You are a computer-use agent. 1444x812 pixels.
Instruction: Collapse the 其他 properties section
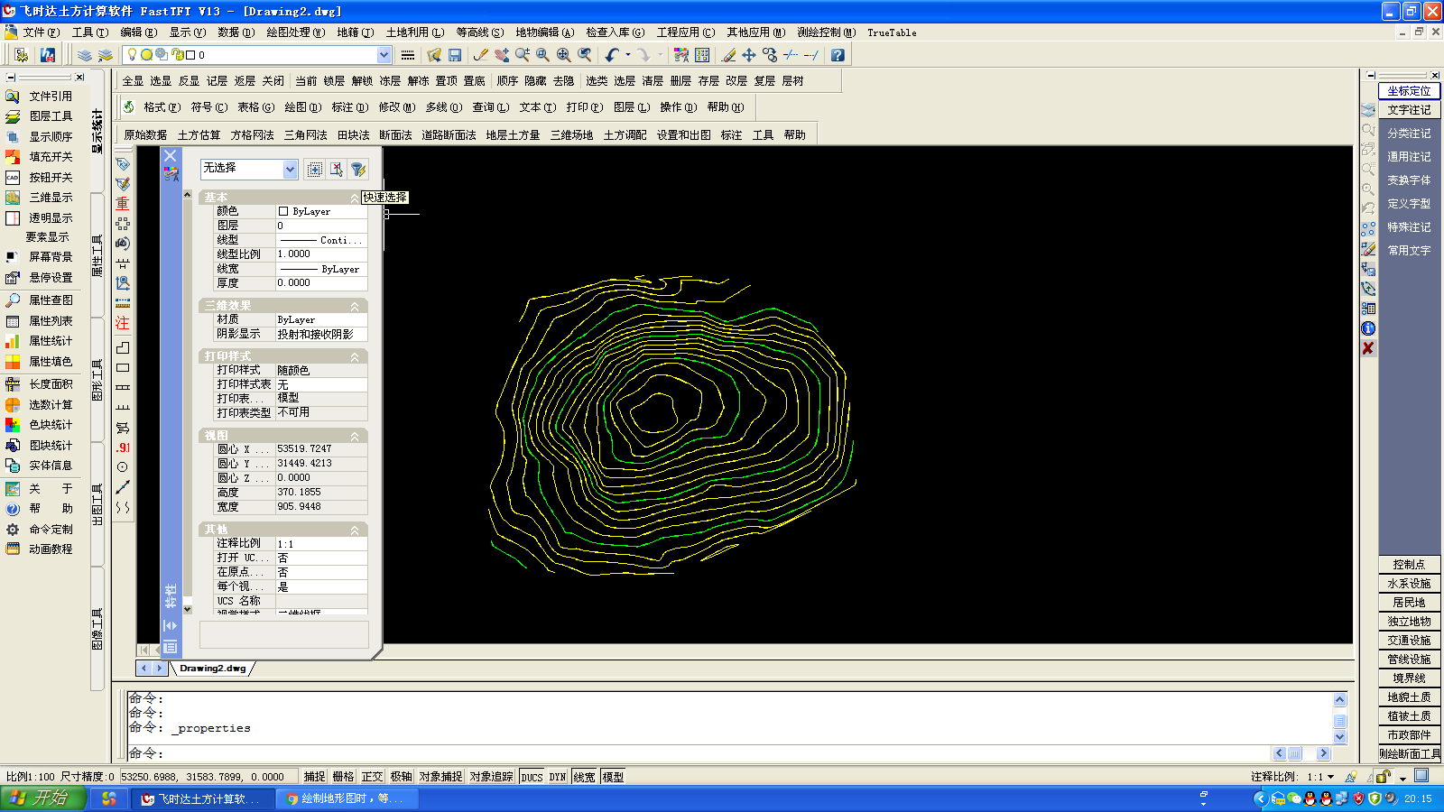coord(355,531)
